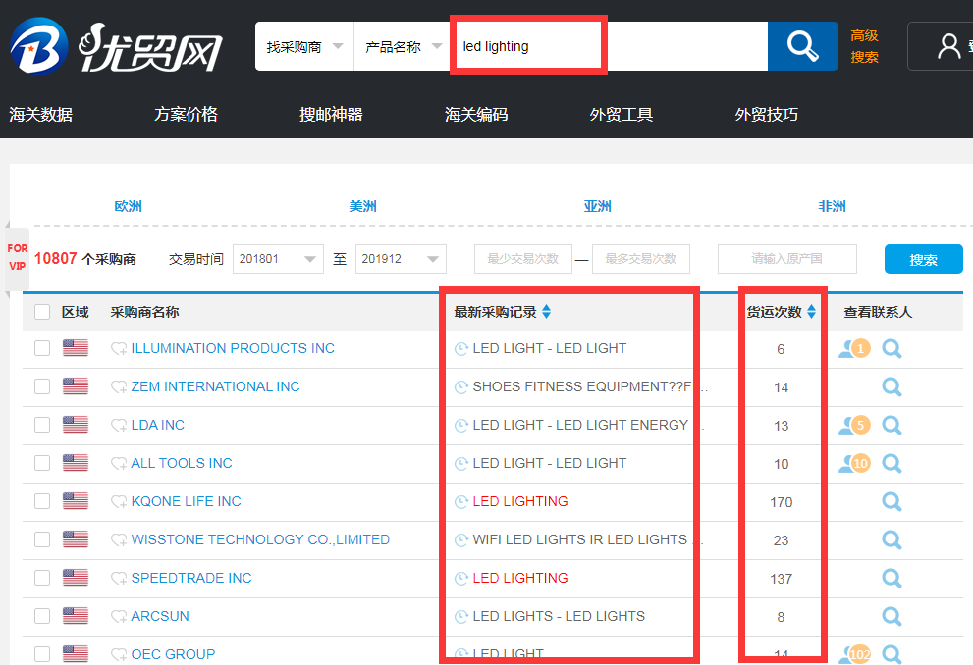Check the SPEEDTRADE INC row checkbox
The image size is (973, 665).
(42, 578)
